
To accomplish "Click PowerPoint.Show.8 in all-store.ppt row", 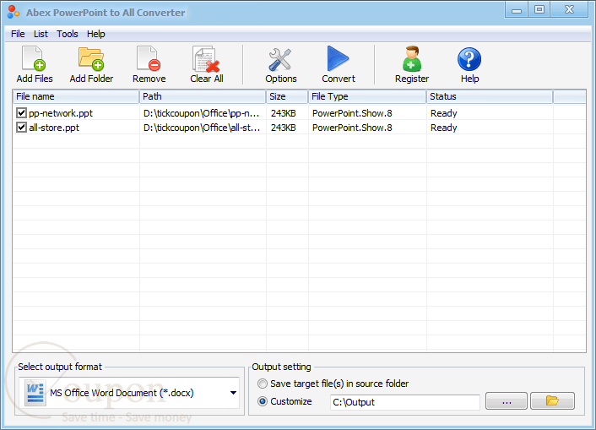I will 352,128.
